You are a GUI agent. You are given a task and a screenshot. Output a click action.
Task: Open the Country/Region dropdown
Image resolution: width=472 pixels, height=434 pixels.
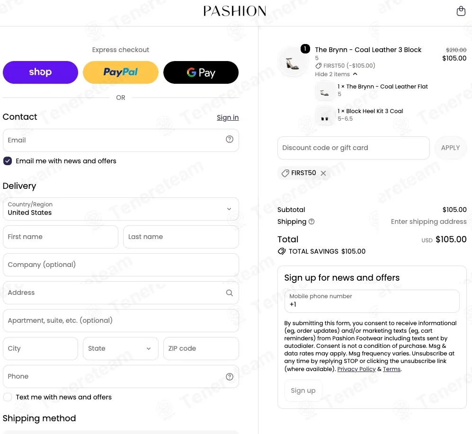click(121, 209)
